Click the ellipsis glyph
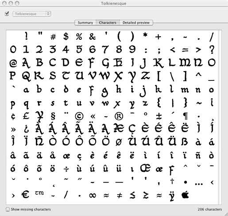The image size is (228, 216). [199, 184]
